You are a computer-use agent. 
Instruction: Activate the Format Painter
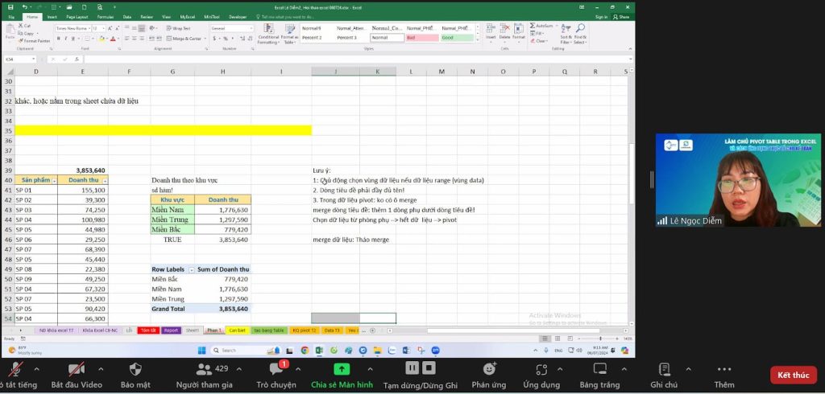34,41
